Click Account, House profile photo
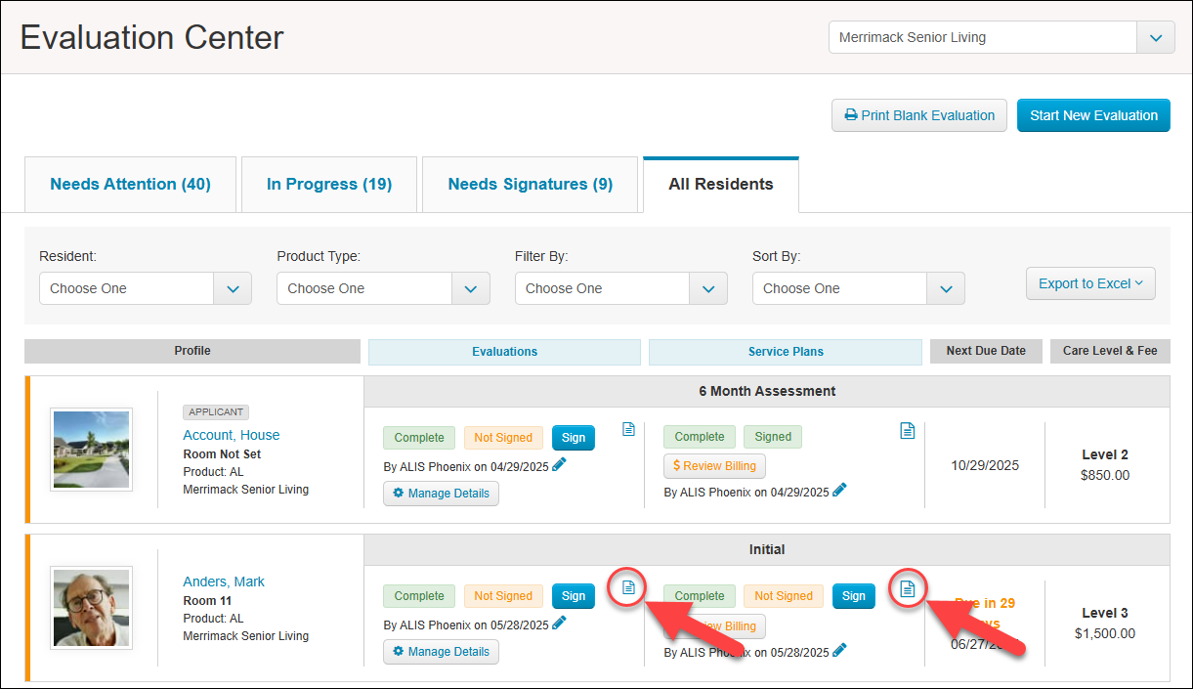 [x=91, y=450]
